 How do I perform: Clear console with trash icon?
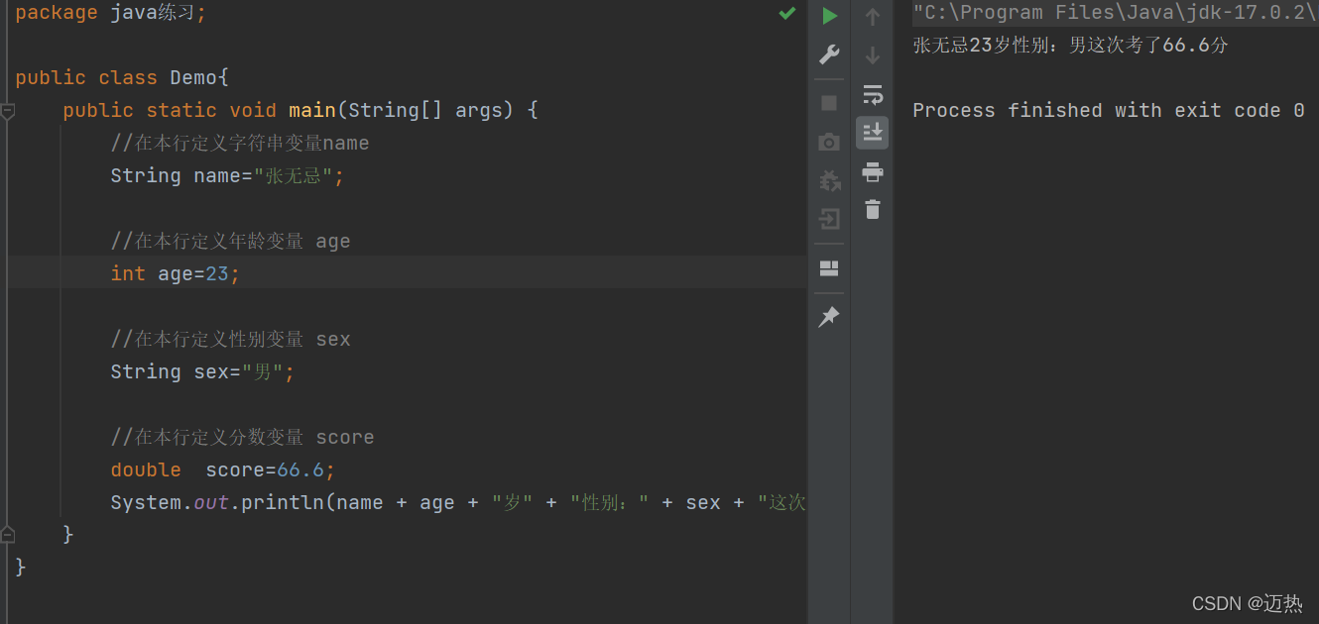(x=873, y=210)
